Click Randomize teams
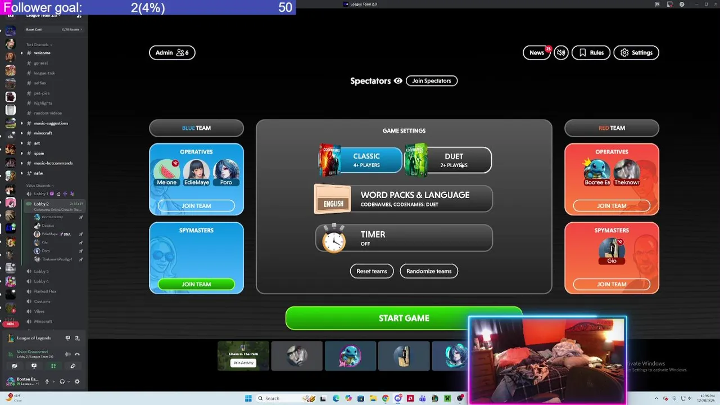 coord(429,271)
